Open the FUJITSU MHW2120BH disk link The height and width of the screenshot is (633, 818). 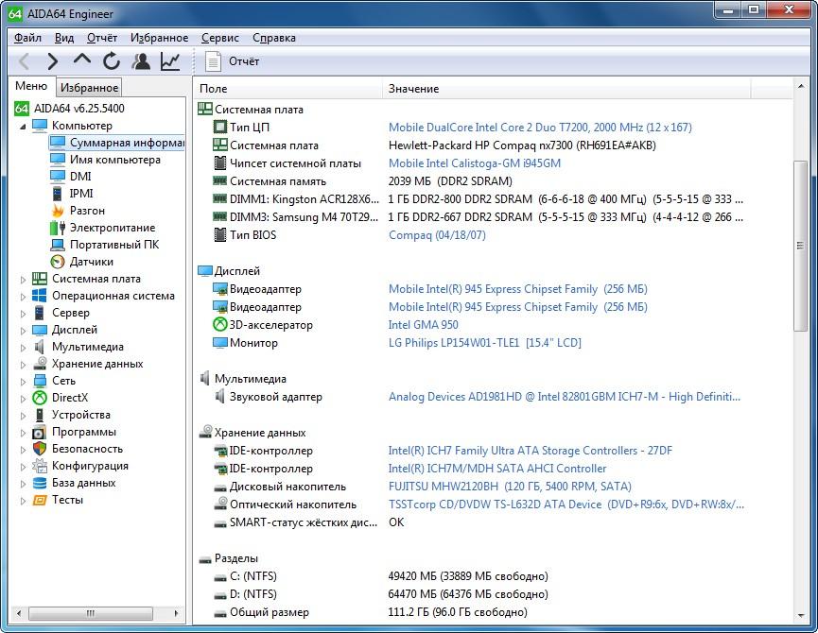pyautogui.click(x=510, y=486)
